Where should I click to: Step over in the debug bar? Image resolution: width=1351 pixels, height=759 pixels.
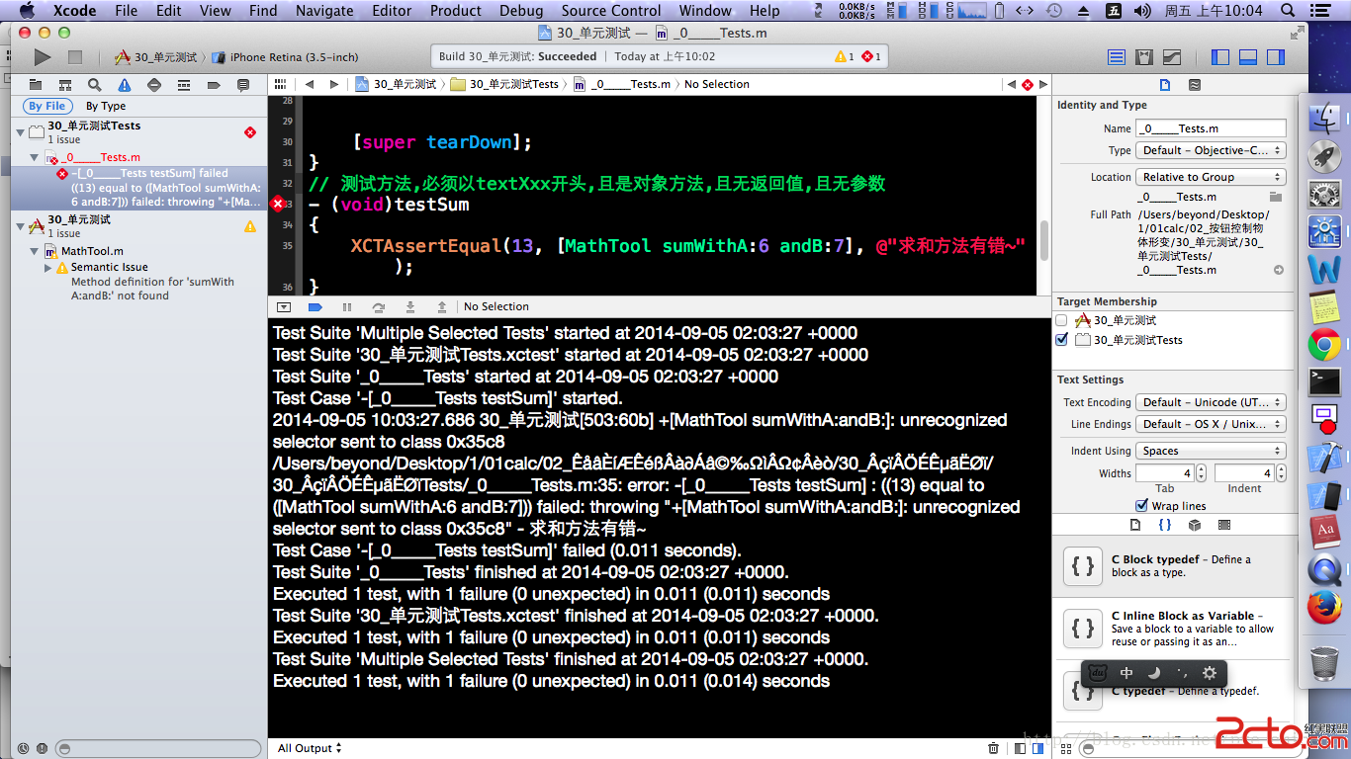pos(379,307)
